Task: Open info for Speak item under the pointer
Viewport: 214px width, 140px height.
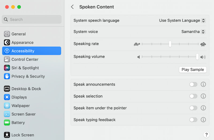Action: pos(203,108)
